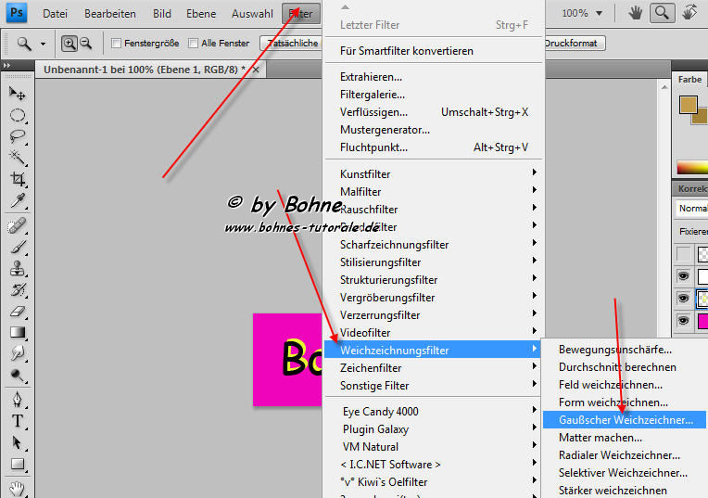The height and width of the screenshot is (498, 708).
Task: Select the Horizontal Type tool
Action: coord(18,420)
